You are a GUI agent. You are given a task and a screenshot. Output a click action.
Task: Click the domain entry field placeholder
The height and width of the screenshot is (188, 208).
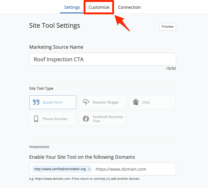click(x=121, y=169)
